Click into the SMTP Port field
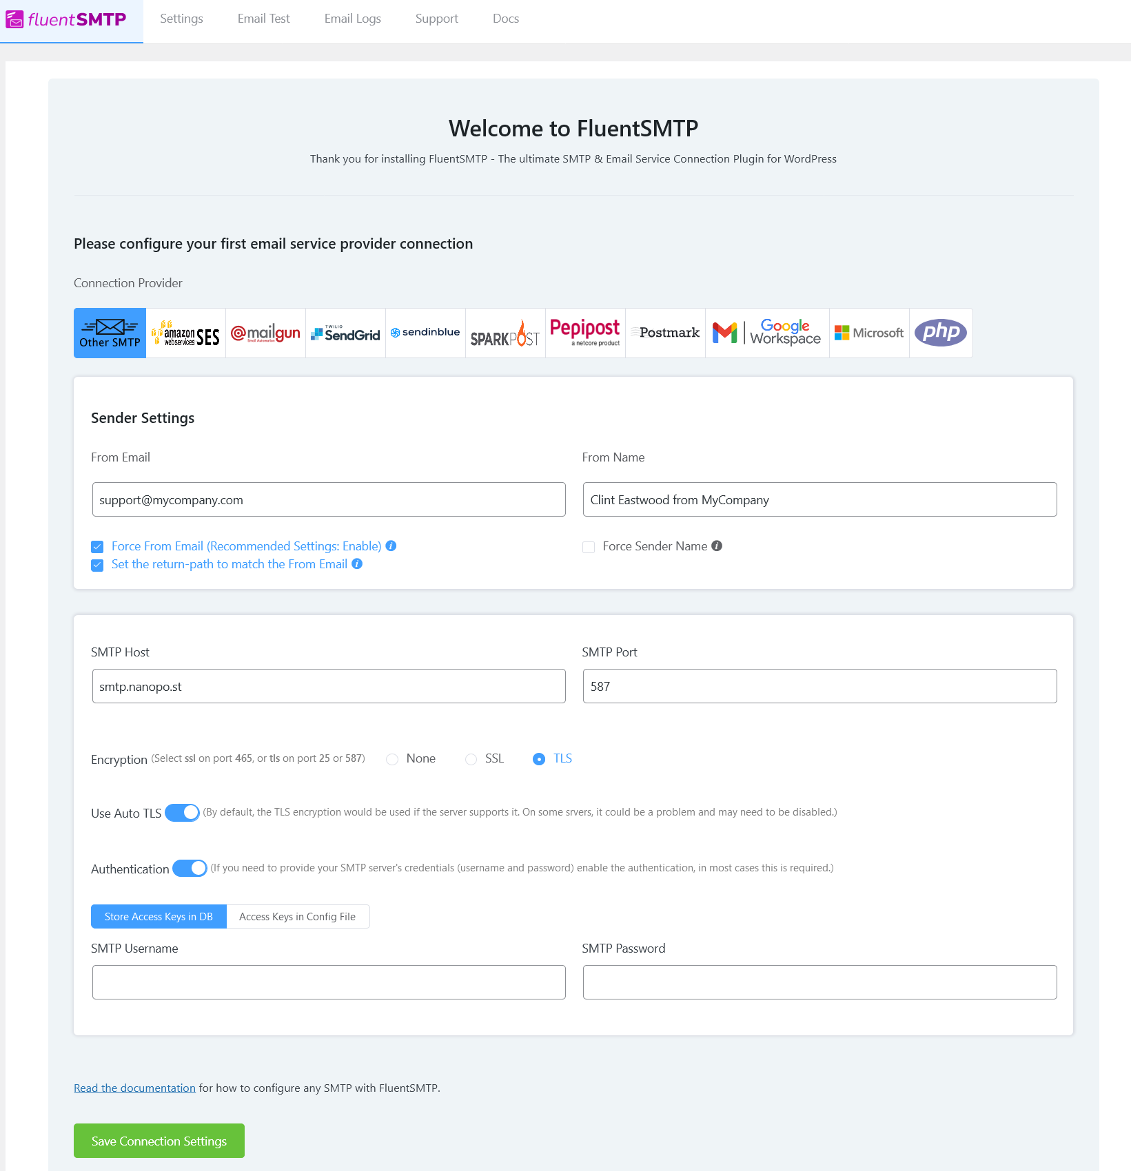 click(819, 686)
